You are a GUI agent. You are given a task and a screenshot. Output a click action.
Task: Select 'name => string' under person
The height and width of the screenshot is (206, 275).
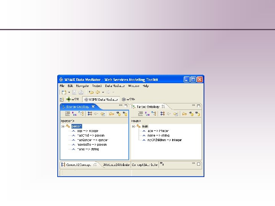click(88, 149)
